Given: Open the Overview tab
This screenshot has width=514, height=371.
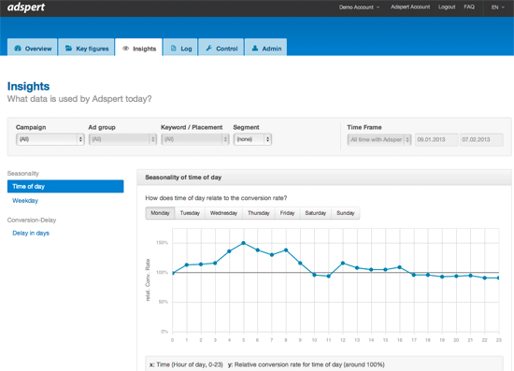Looking at the screenshot, I should [33, 48].
